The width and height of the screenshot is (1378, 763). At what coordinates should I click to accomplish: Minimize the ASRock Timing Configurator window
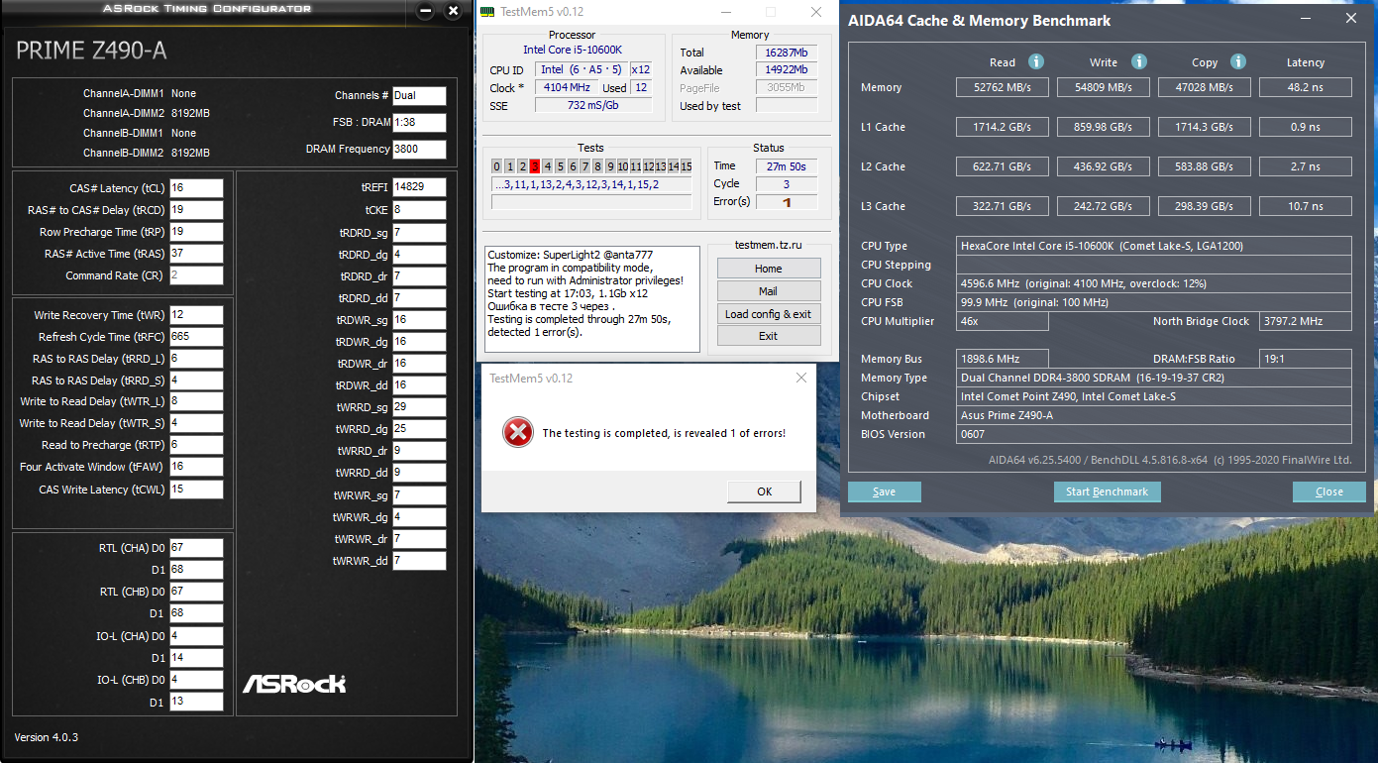tap(426, 11)
